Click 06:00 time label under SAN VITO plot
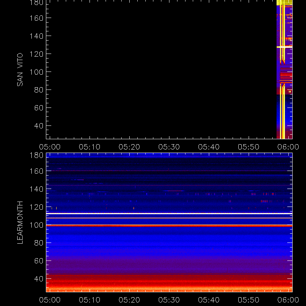The image size is (306, 306). pyautogui.click(x=288, y=147)
